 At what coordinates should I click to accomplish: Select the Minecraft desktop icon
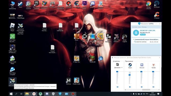click(92, 59)
